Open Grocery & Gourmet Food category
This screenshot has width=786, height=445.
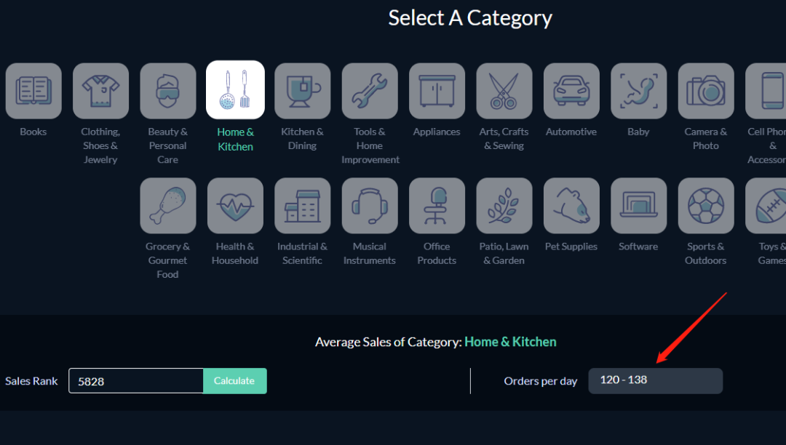168,205
